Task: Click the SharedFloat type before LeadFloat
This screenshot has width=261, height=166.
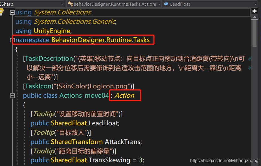Action: tap(69, 123)
